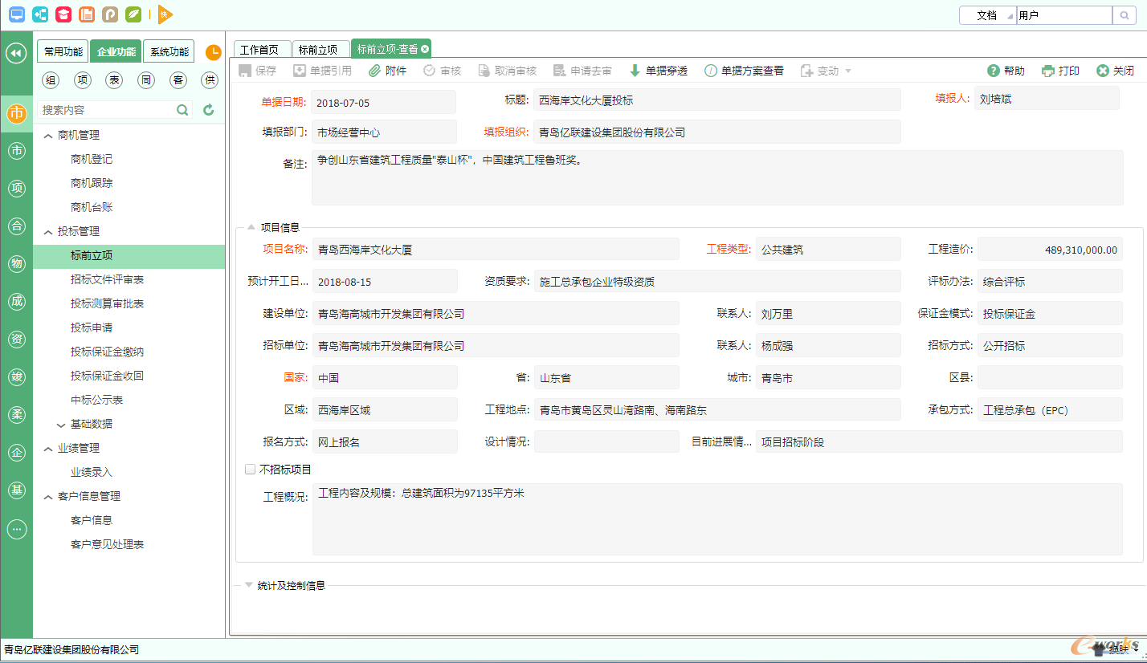
Task: Click the 附件 attachment button
Action: point(388,71)
